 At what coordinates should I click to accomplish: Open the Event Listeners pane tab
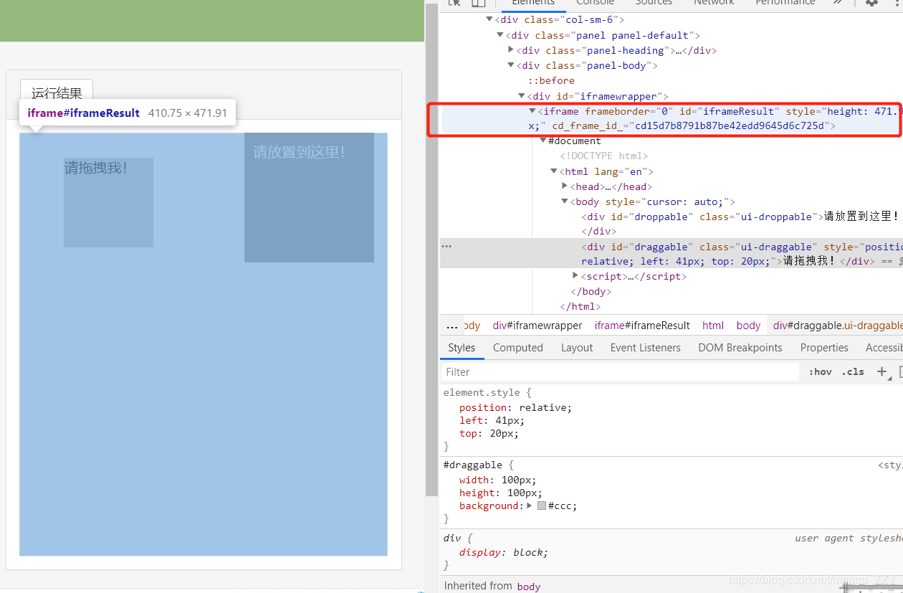click(646, 348)
